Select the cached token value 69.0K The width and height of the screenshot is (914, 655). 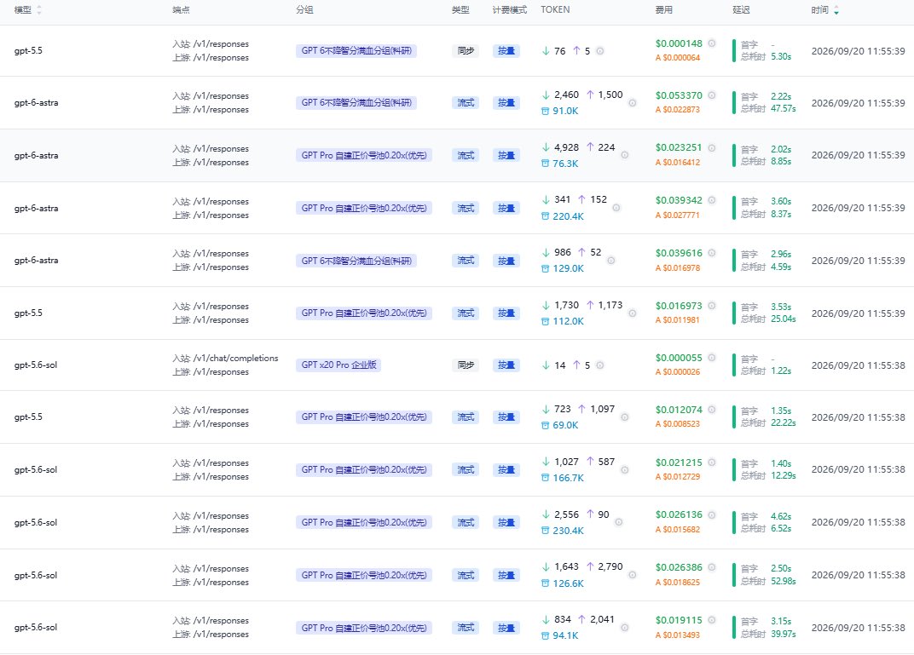pyautogui.click(x=565, y=426)
